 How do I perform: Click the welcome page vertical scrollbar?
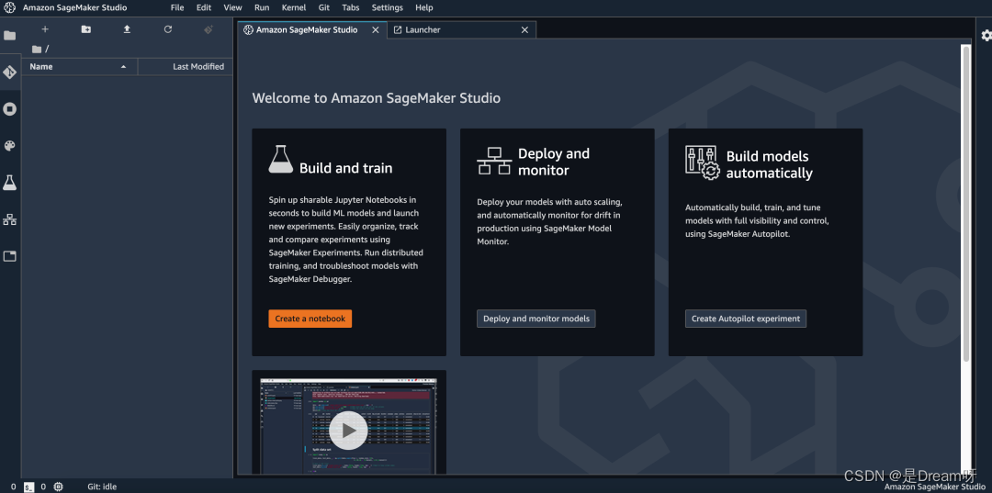965,202
